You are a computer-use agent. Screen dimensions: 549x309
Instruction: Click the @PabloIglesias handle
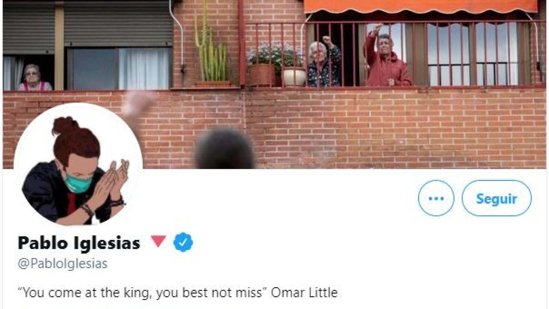pos(62,264)
